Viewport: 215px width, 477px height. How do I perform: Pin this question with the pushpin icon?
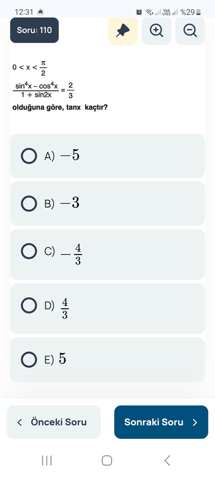click(123, 30)
